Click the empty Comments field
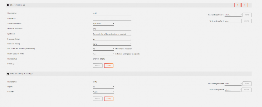The height and width of the screenshot is (107, 262). point(112,19)
